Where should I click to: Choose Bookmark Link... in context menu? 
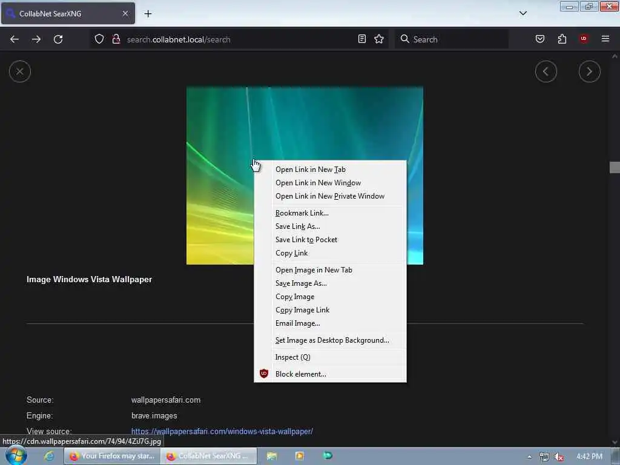330,213
